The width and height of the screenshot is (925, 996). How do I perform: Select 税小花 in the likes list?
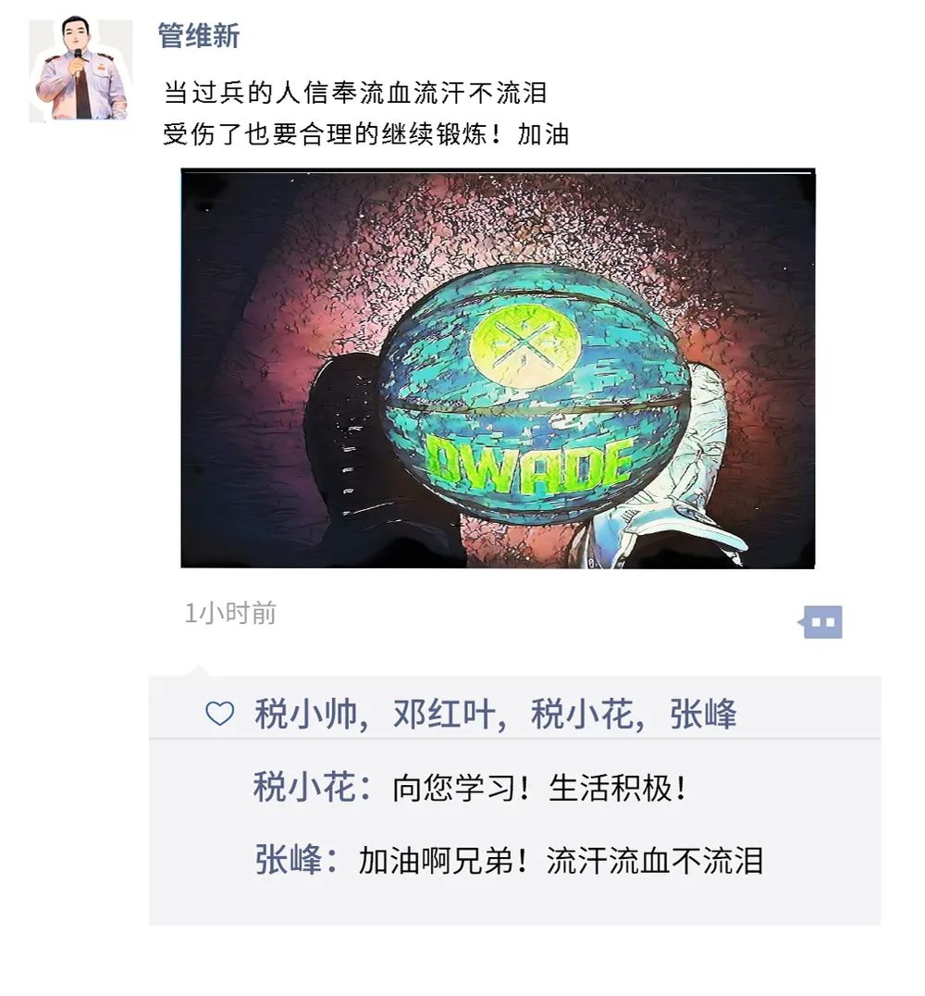(x=582, y=714)
